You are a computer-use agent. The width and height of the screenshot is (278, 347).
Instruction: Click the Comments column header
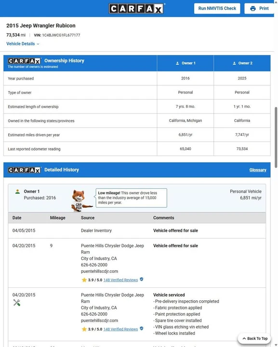pyautogui.click(x=164, y=218)
